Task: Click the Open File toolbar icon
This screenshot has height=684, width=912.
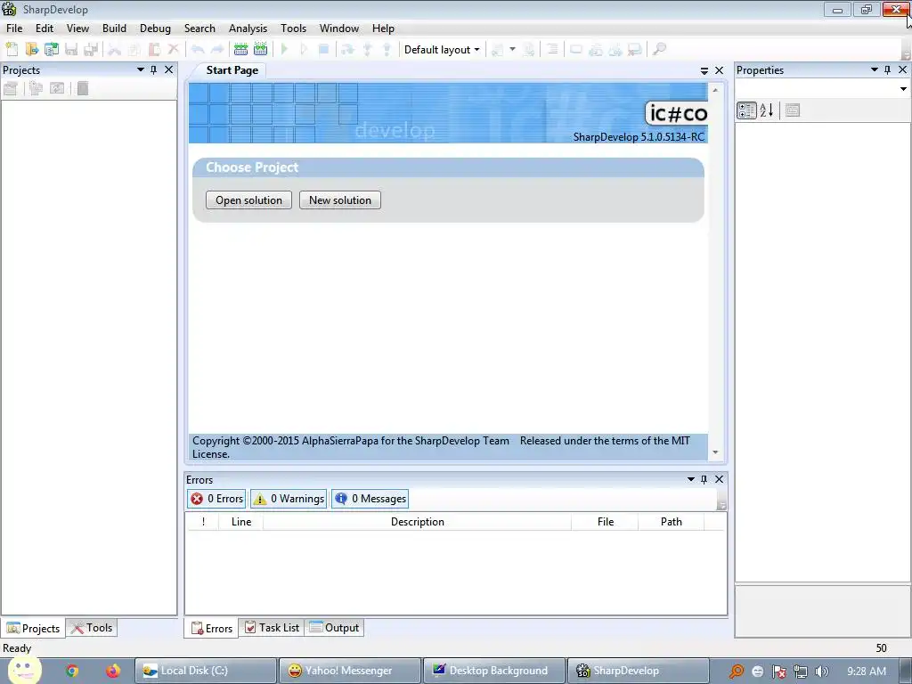Action: click(x=31, y=50)
